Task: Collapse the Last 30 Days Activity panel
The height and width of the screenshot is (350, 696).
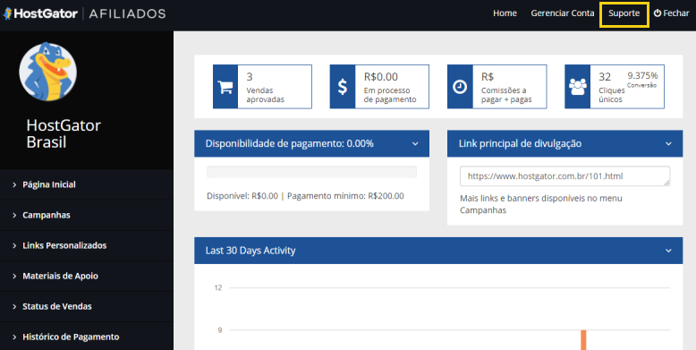Action: pyautogui.click(x=668, y=251)
